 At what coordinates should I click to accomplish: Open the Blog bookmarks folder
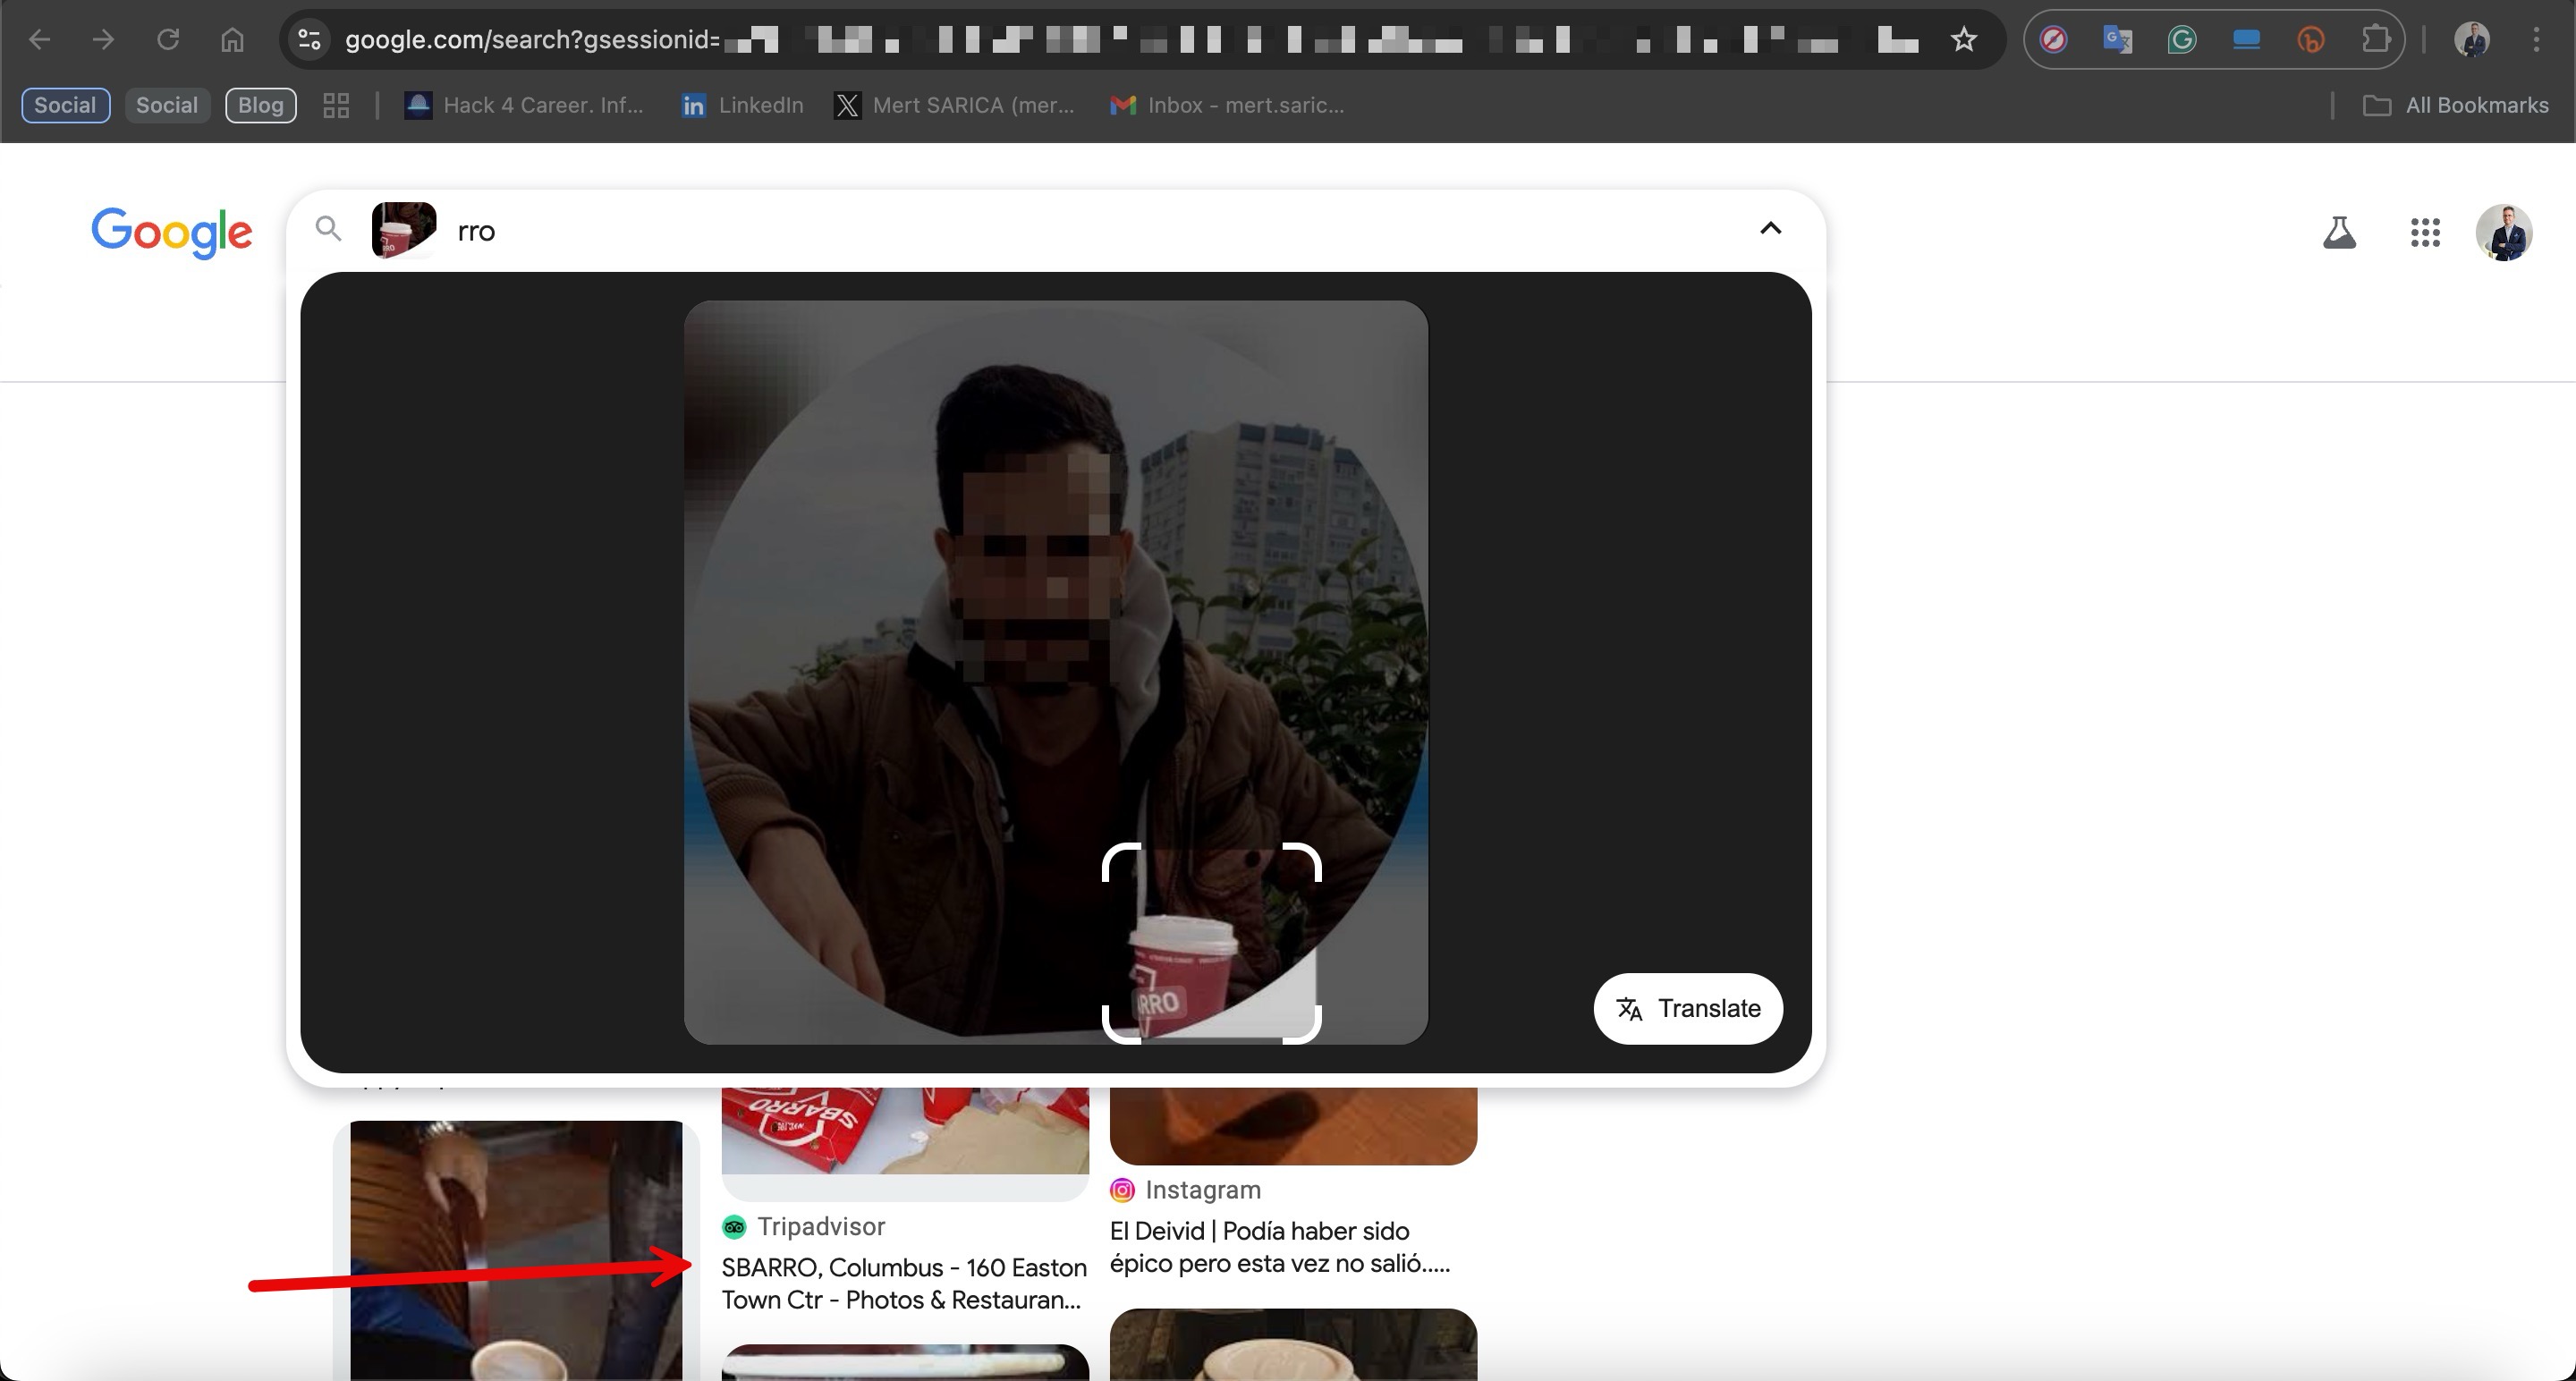[x=260, y=105]
